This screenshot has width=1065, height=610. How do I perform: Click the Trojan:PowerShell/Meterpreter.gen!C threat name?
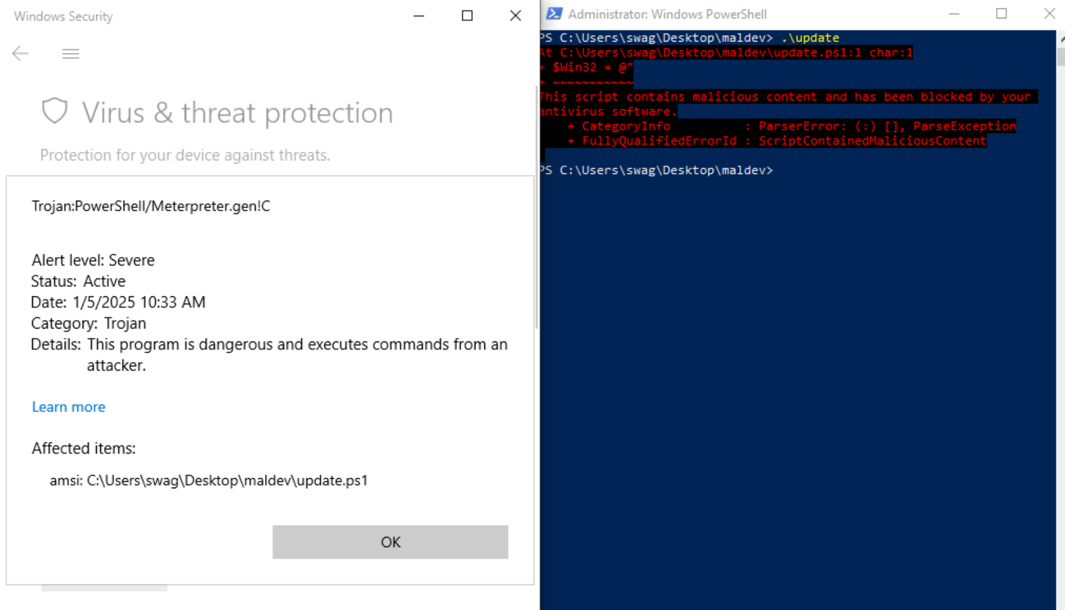pyautogui.click(x=151, y=206)
